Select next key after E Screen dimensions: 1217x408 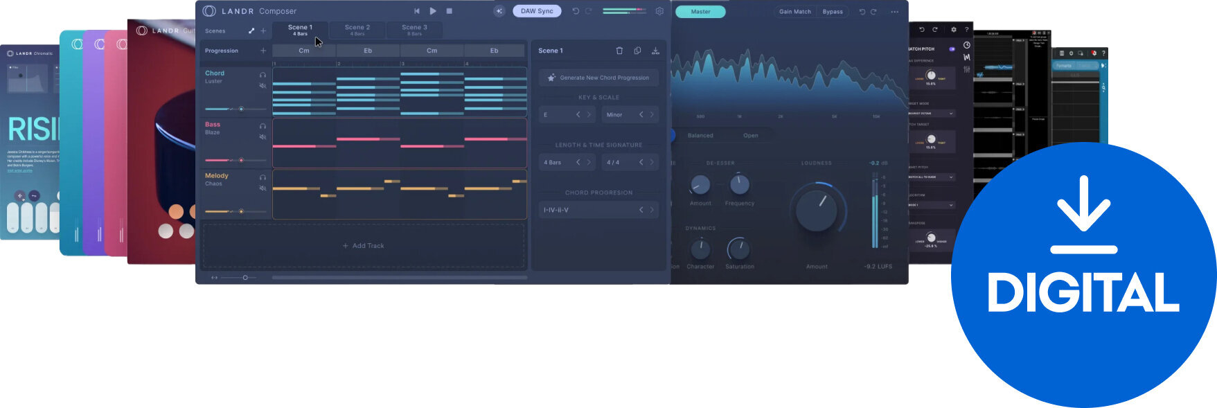pyautogui.click(x=589, y=114)
